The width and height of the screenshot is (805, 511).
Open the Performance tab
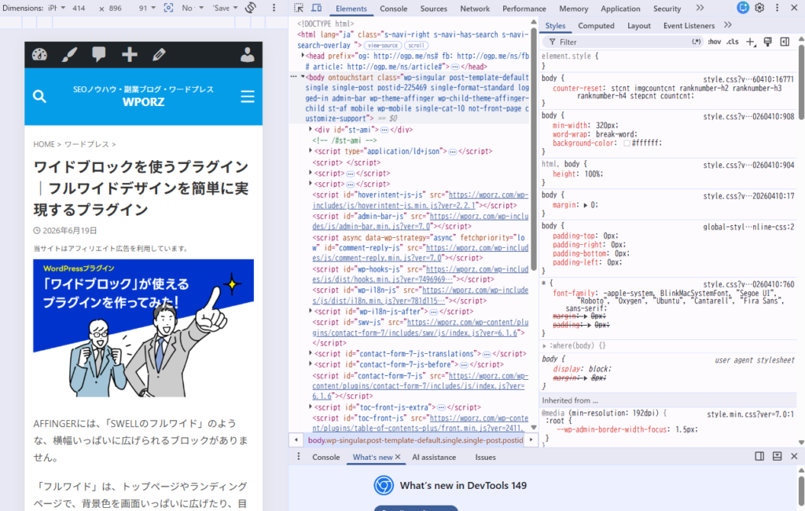[x=524, y=9]
